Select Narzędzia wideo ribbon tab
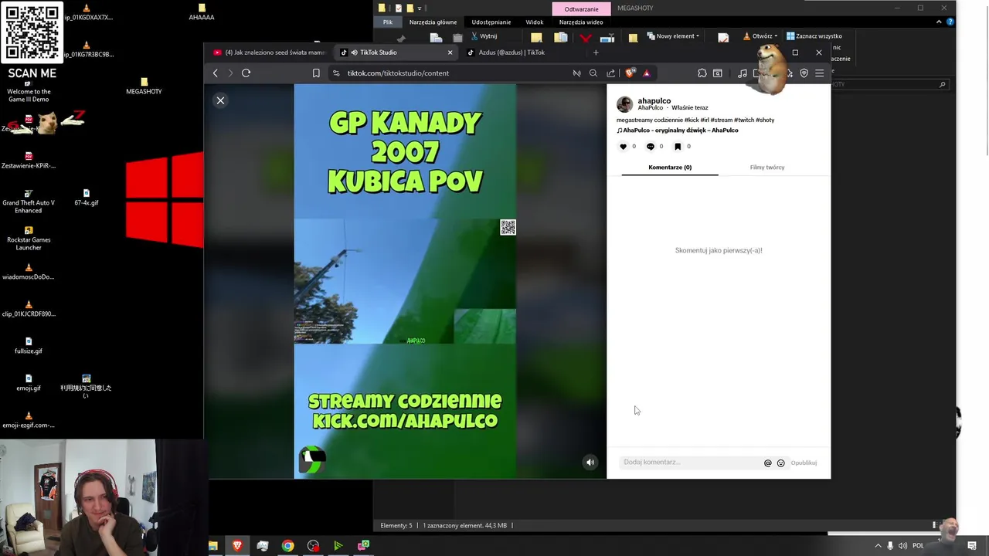Image resolution: width=989 pixels, height=556 pixels. tap(581, 22)
